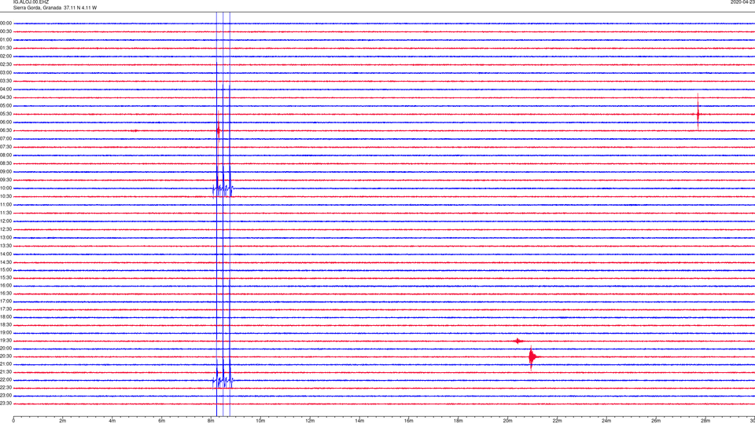
Task: Select the 18:00 time row label
Action: [6, 317]
